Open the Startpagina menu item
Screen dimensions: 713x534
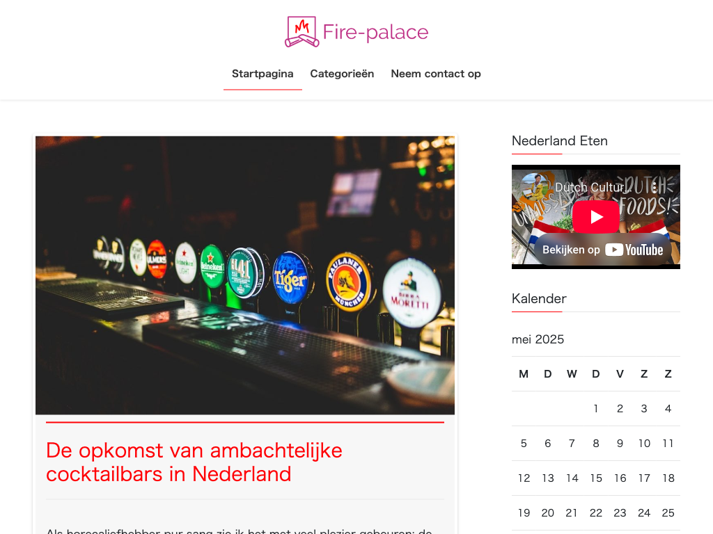coord(263,74)
